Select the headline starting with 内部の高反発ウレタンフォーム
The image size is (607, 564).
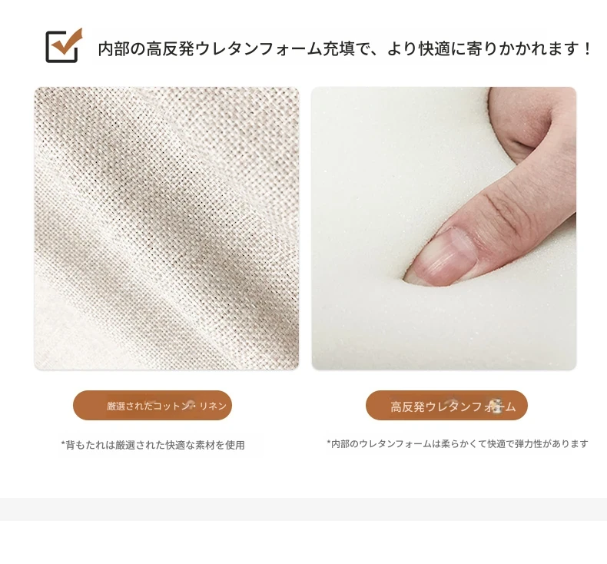point(344,48)
